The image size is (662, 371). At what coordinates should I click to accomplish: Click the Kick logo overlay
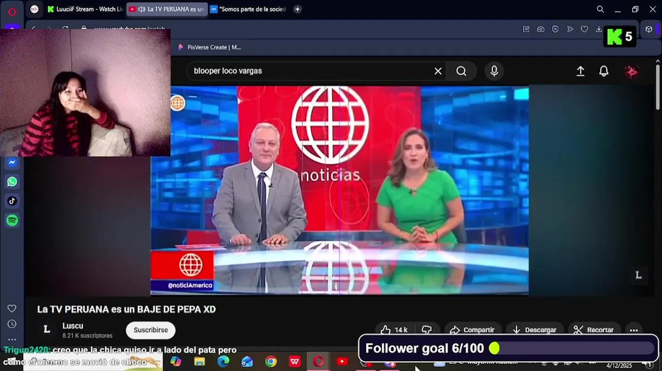(x=615, y=37)
